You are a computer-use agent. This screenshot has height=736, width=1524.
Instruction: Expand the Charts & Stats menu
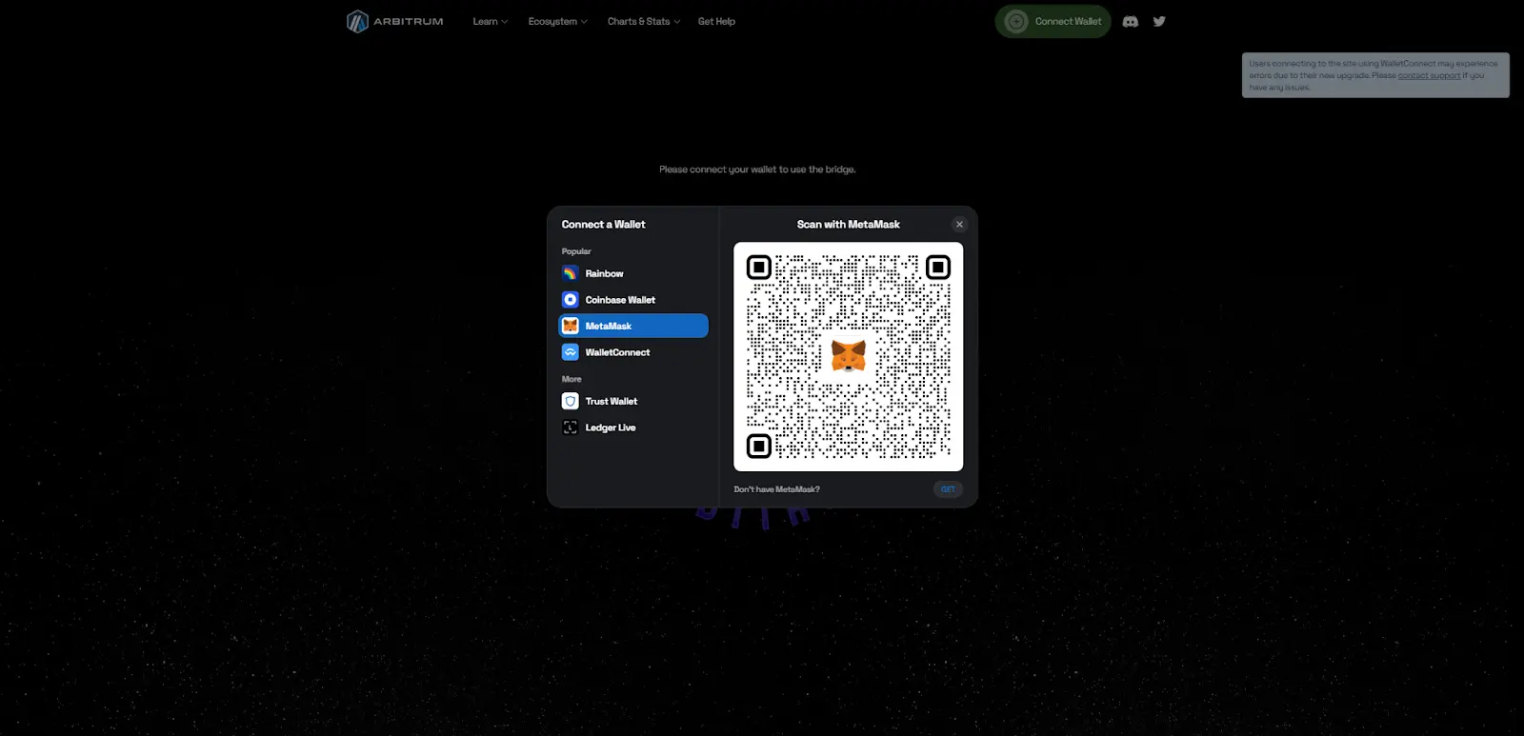click(644, 21)
